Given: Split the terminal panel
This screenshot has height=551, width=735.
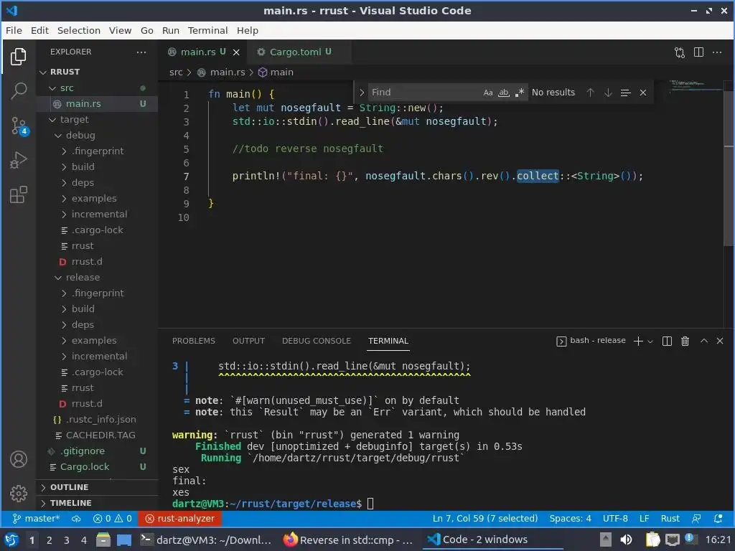Looking at the screenshot, I should 667,341.
